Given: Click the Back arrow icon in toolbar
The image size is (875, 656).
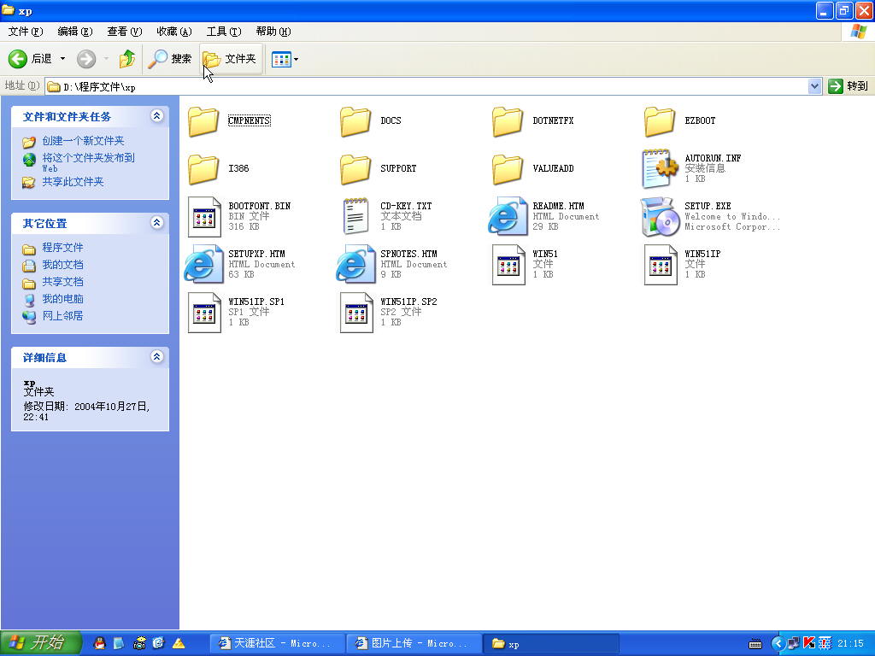Looking at the screenshot, I should pyautogui.click(x=17, y=59).
